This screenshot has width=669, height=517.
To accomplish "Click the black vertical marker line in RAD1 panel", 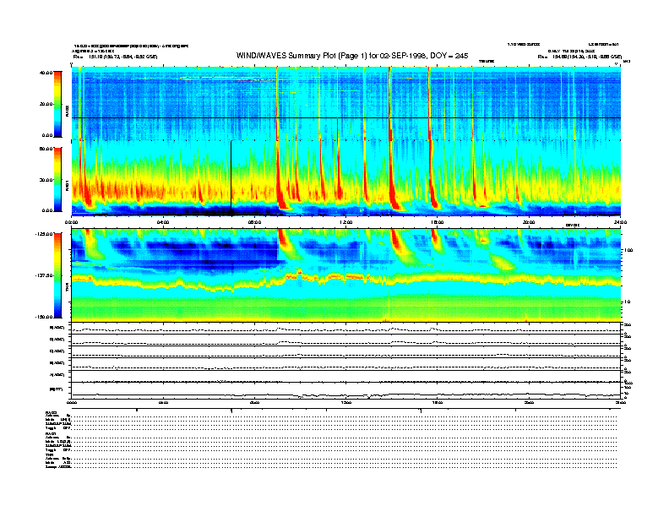I will point(231,177).
